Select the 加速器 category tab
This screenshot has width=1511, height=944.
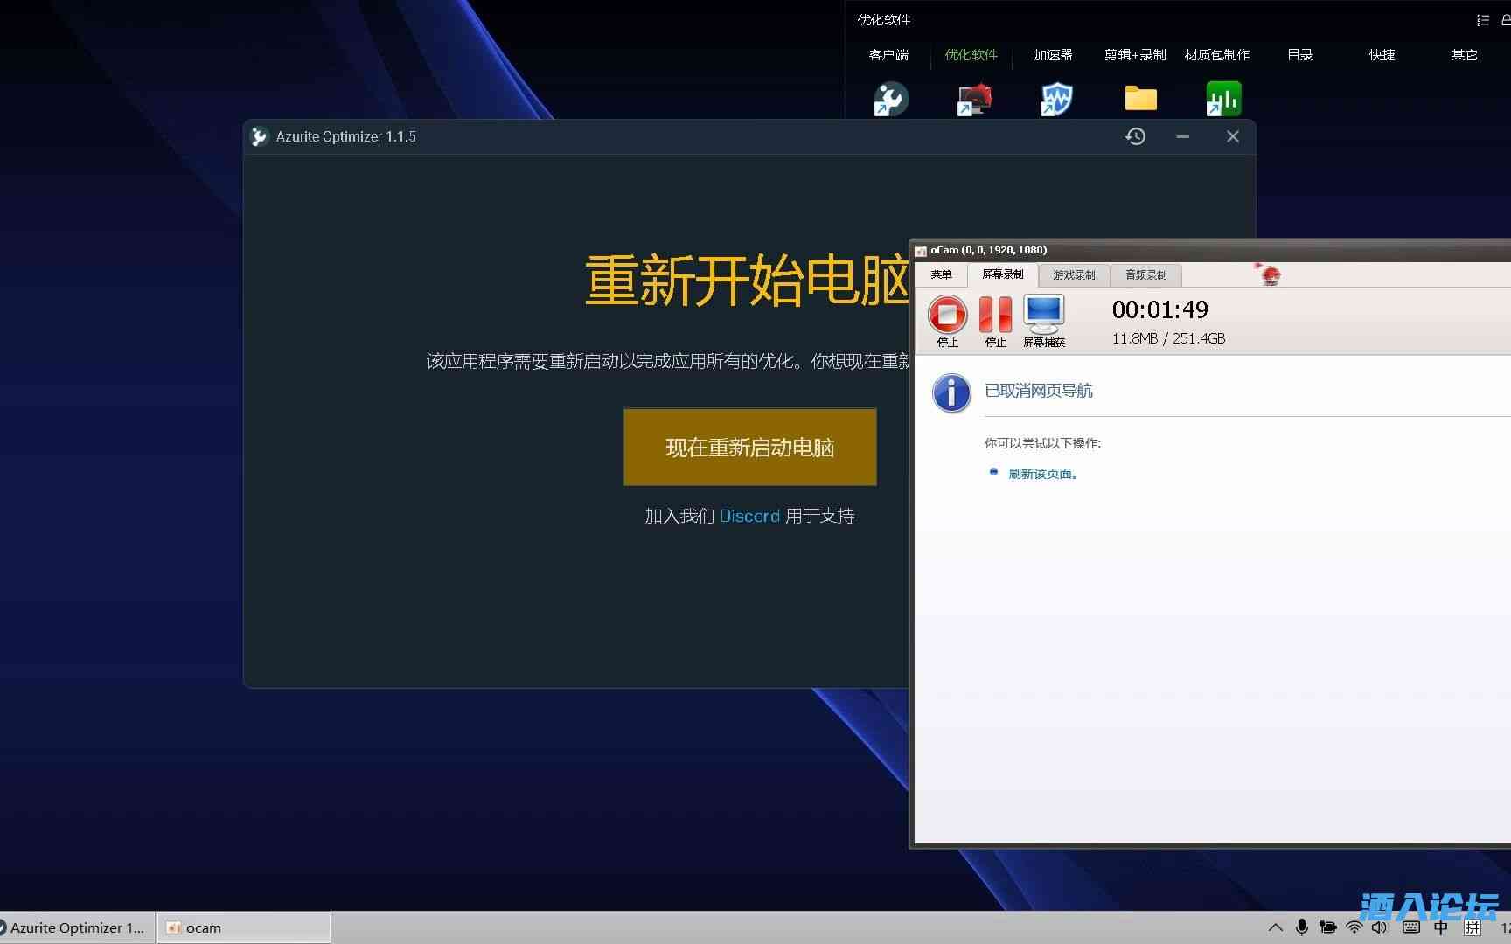pyautogui.click(x=1053, y=55)
